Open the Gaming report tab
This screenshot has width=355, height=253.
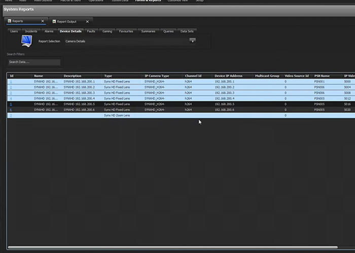[107, 31]
